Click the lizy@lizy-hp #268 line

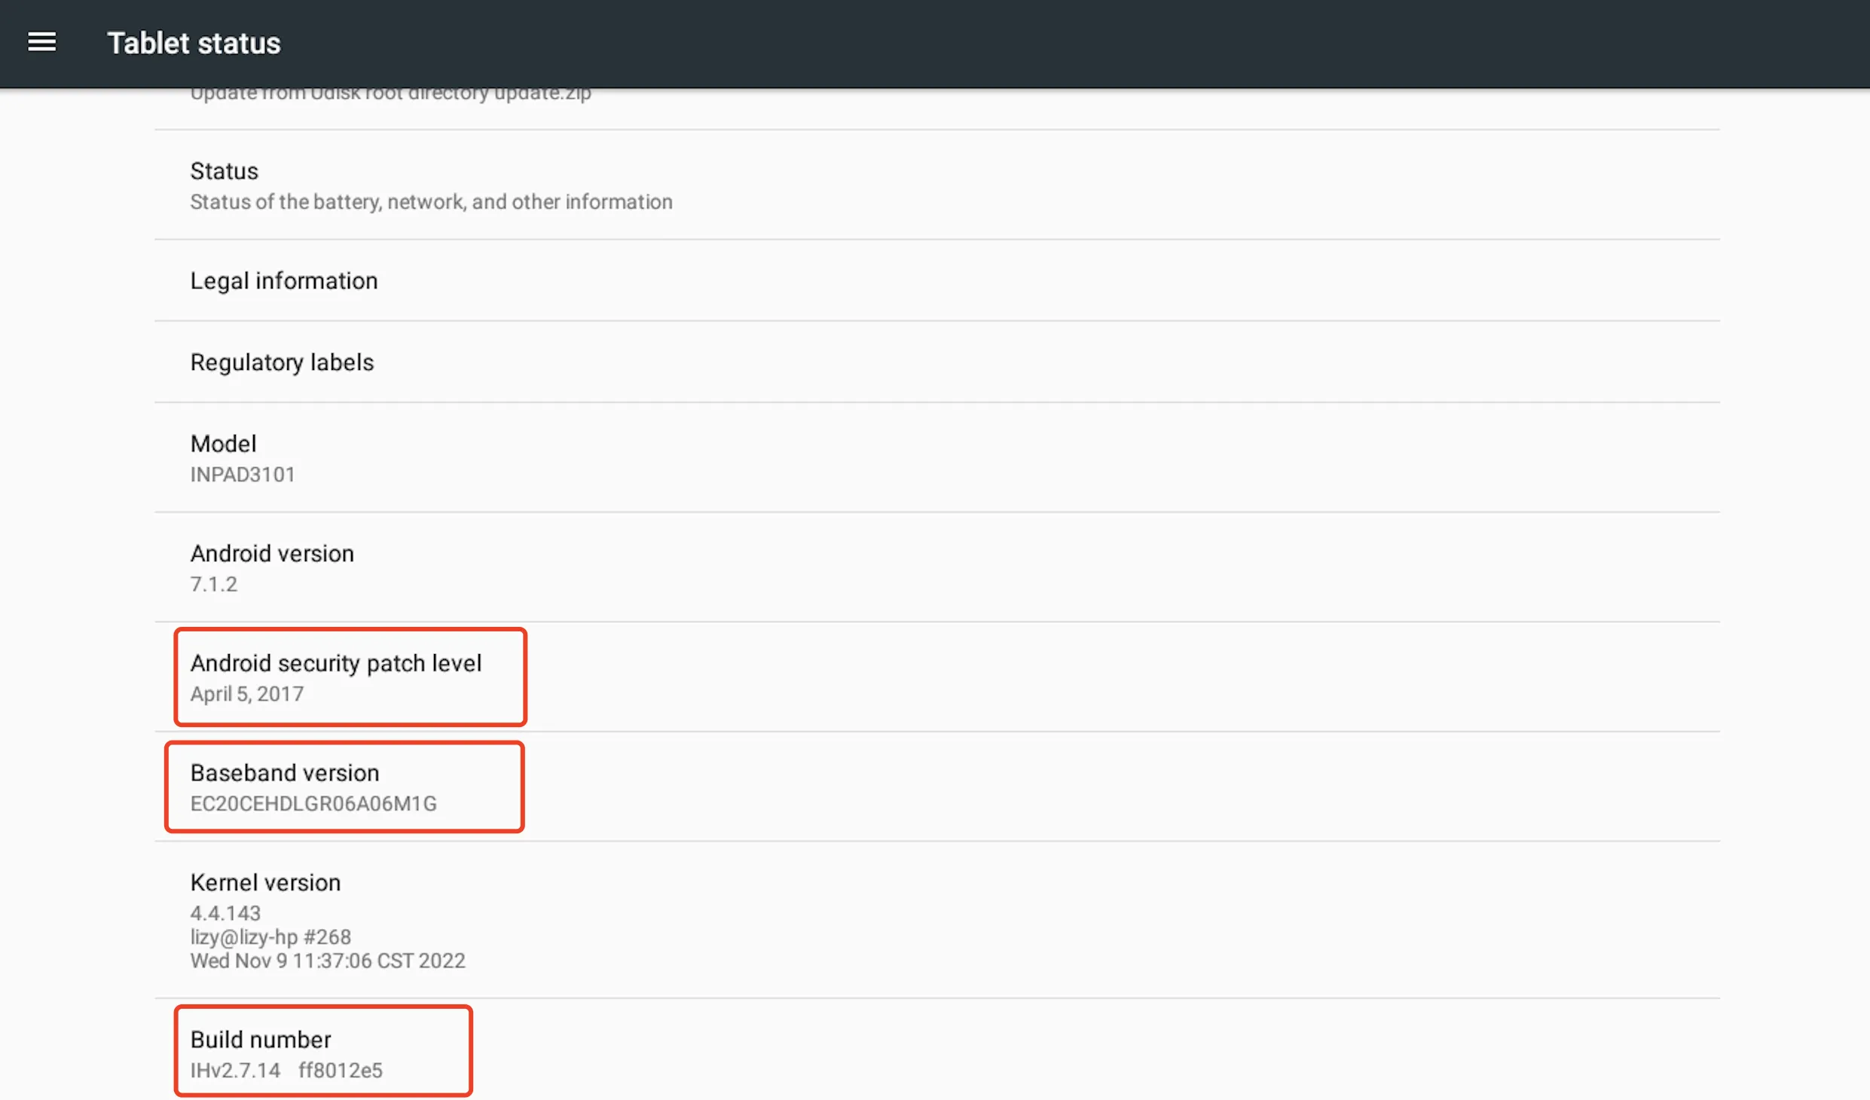(270, 937)
